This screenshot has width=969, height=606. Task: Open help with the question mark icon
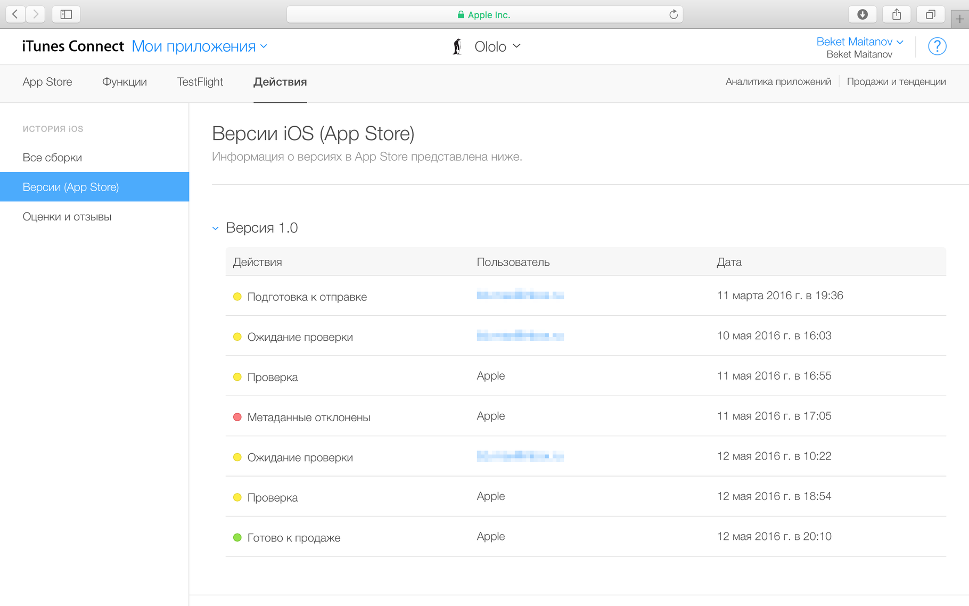[937, 46]
